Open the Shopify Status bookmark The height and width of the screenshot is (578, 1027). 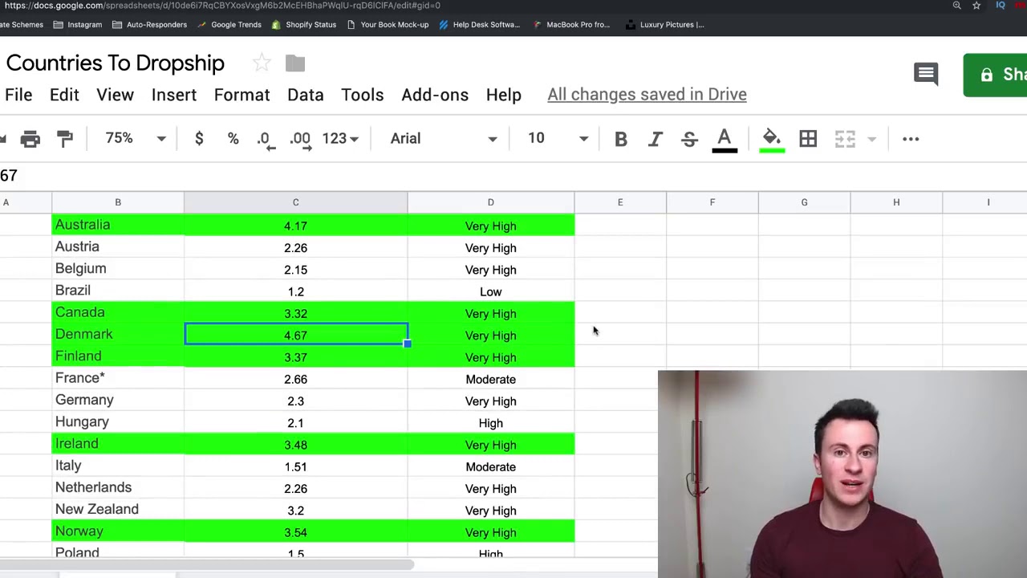[303, 24]
